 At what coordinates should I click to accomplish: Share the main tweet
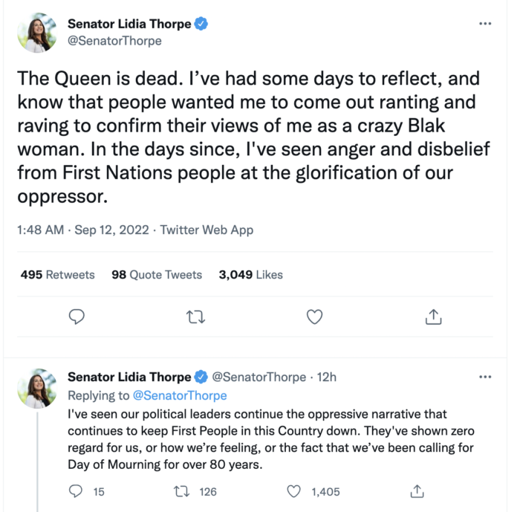tap(434, 317)
